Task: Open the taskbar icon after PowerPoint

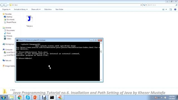Action: 44,97
